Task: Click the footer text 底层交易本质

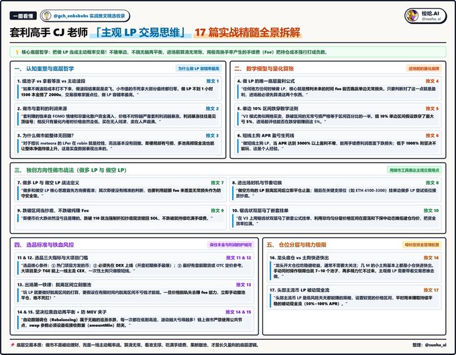Action: 137,345
